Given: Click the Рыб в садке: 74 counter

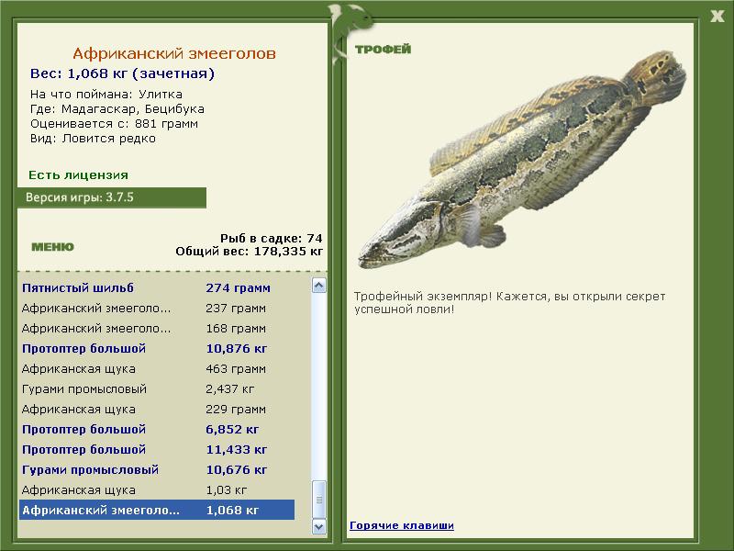Looking at the screenshot, I should tap(272, 238).
